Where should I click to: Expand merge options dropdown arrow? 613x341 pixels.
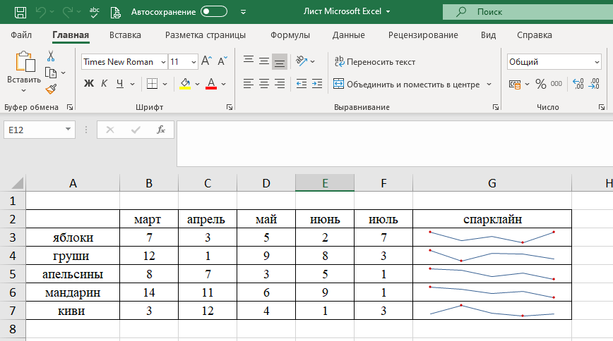[489, 85]
